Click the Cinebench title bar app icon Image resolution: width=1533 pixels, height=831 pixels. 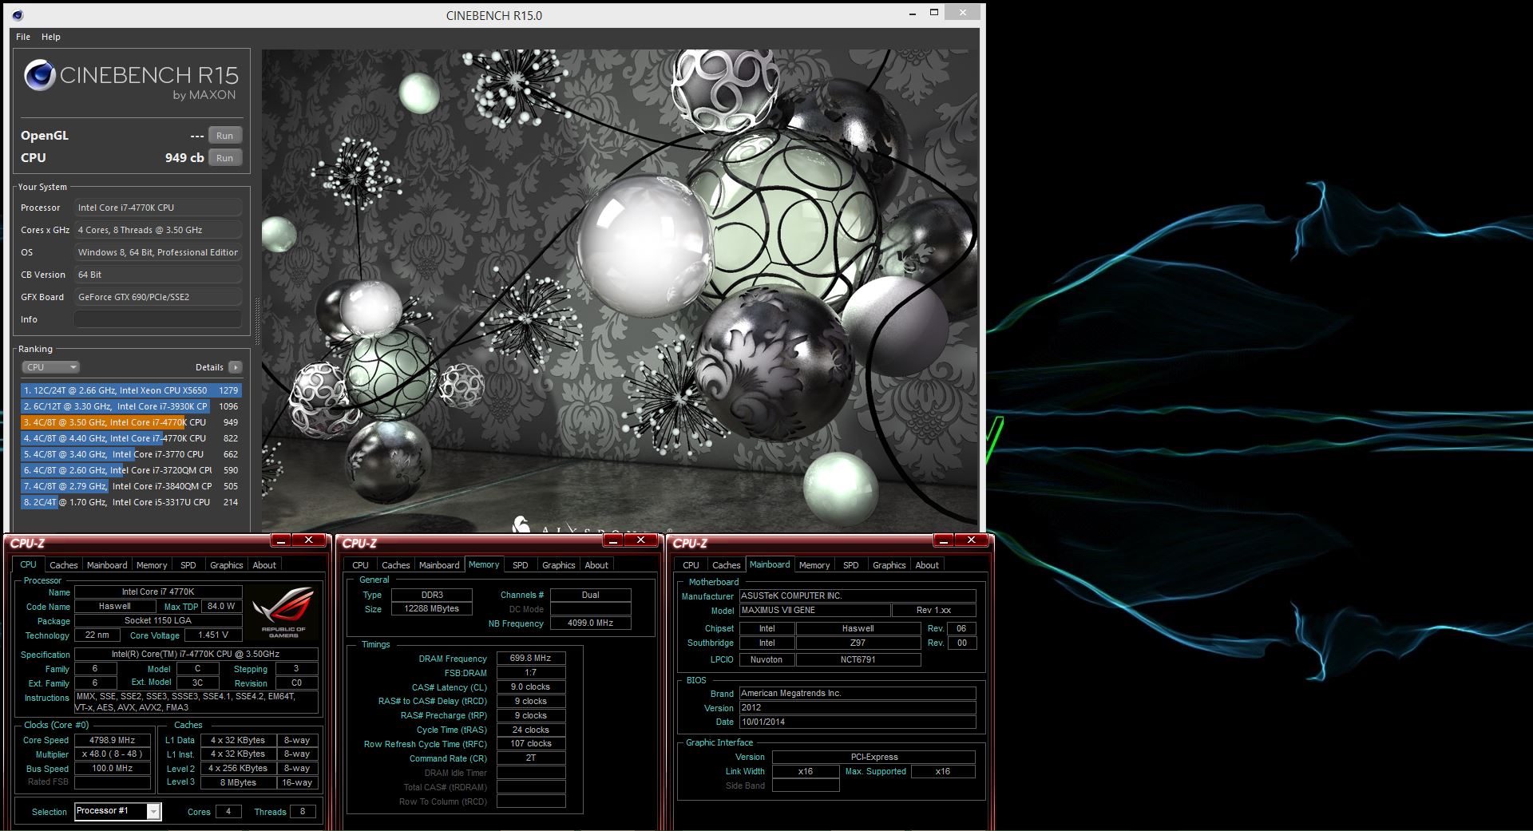tap(18, 15)
